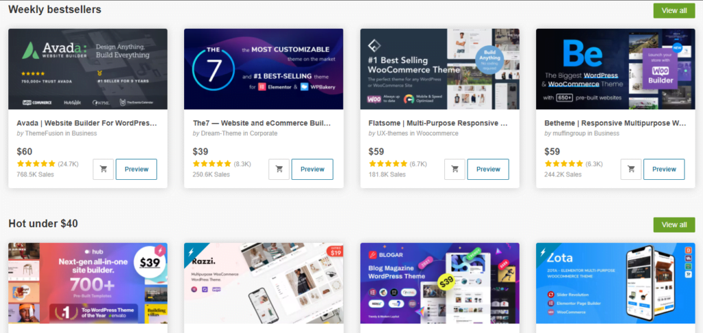The height and width of the screenshot is (333, 703).
Task: Preview the Betheme theme
Action: [x=664, y=169]
